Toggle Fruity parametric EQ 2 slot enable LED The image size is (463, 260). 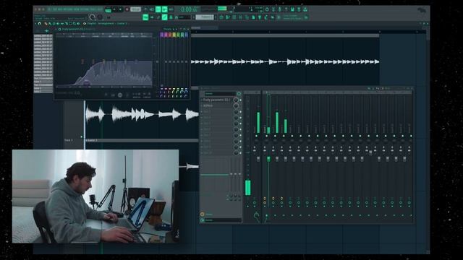pos(240,100)
